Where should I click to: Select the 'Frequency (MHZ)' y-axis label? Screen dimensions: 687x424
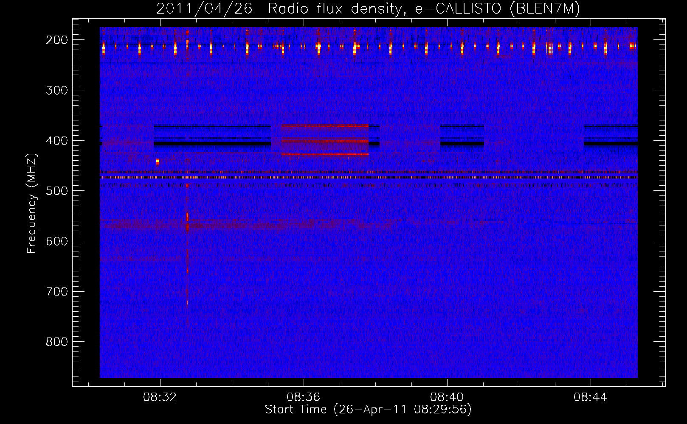click(32, 203)
